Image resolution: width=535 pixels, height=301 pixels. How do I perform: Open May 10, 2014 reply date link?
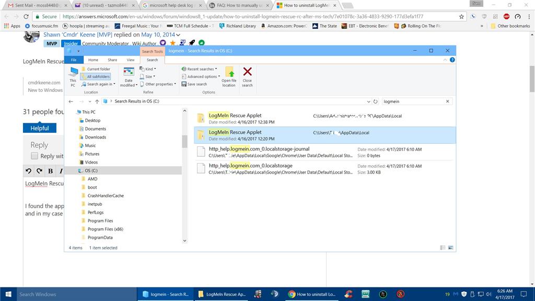point(158,34)
